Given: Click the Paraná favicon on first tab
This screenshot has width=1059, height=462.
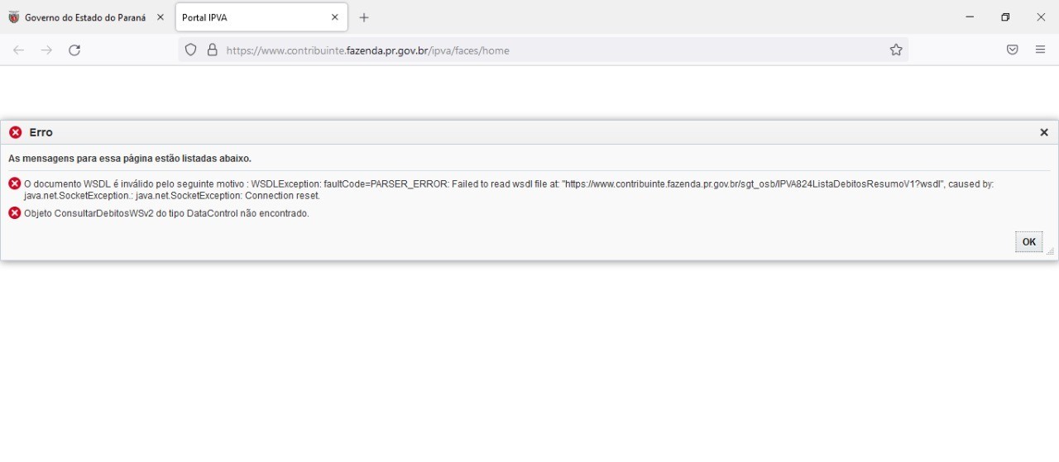Looking at the screenshot, I should tap(14, 17).
